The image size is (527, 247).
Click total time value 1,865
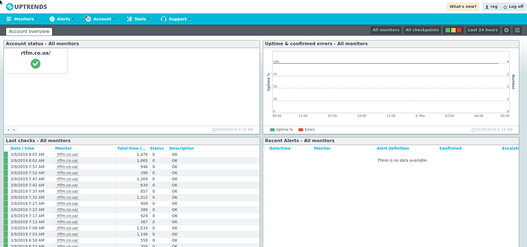pos(142,161)
